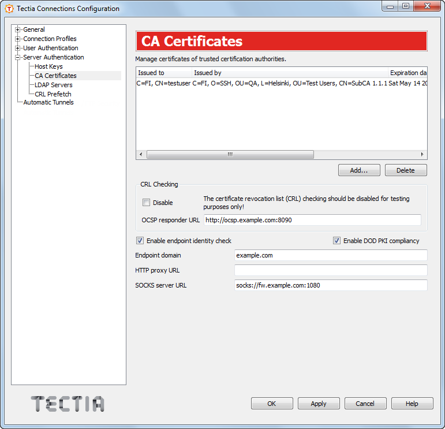
Task: Click the Sat May 14 expiration cell
Action: [x=408, y=84]
